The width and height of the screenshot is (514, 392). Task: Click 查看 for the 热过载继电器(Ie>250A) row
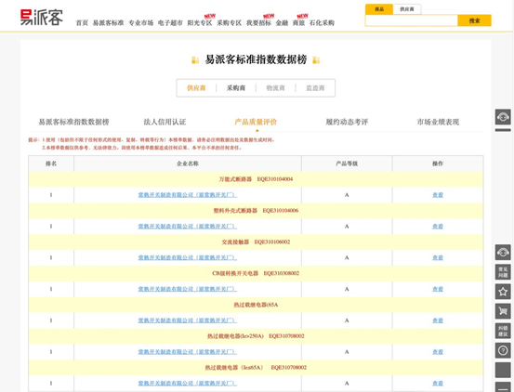[x=438, y=352]
